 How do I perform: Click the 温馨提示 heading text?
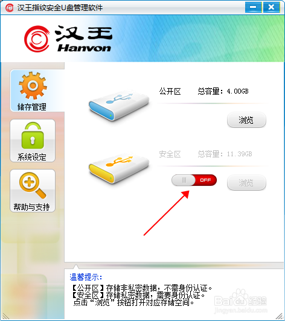[86, 277]
